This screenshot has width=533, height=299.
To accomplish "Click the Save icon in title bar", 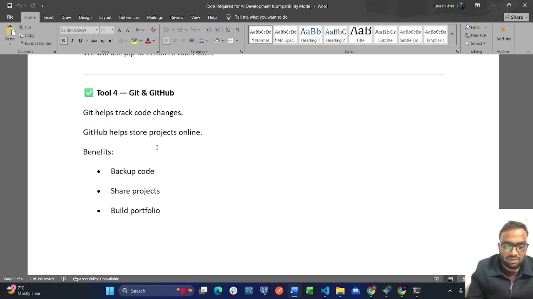I will coord(10,6).
